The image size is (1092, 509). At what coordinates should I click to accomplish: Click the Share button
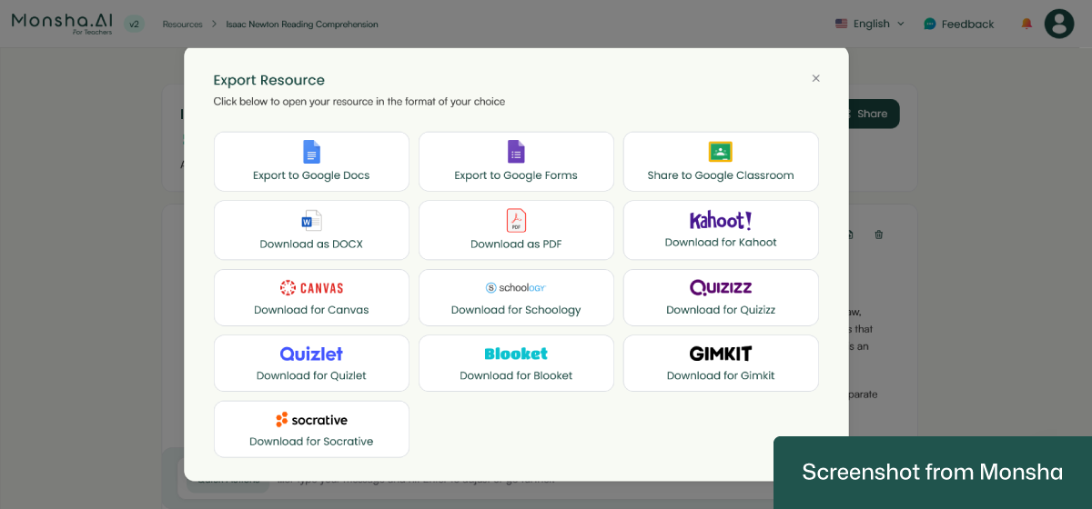pos(874,114)
